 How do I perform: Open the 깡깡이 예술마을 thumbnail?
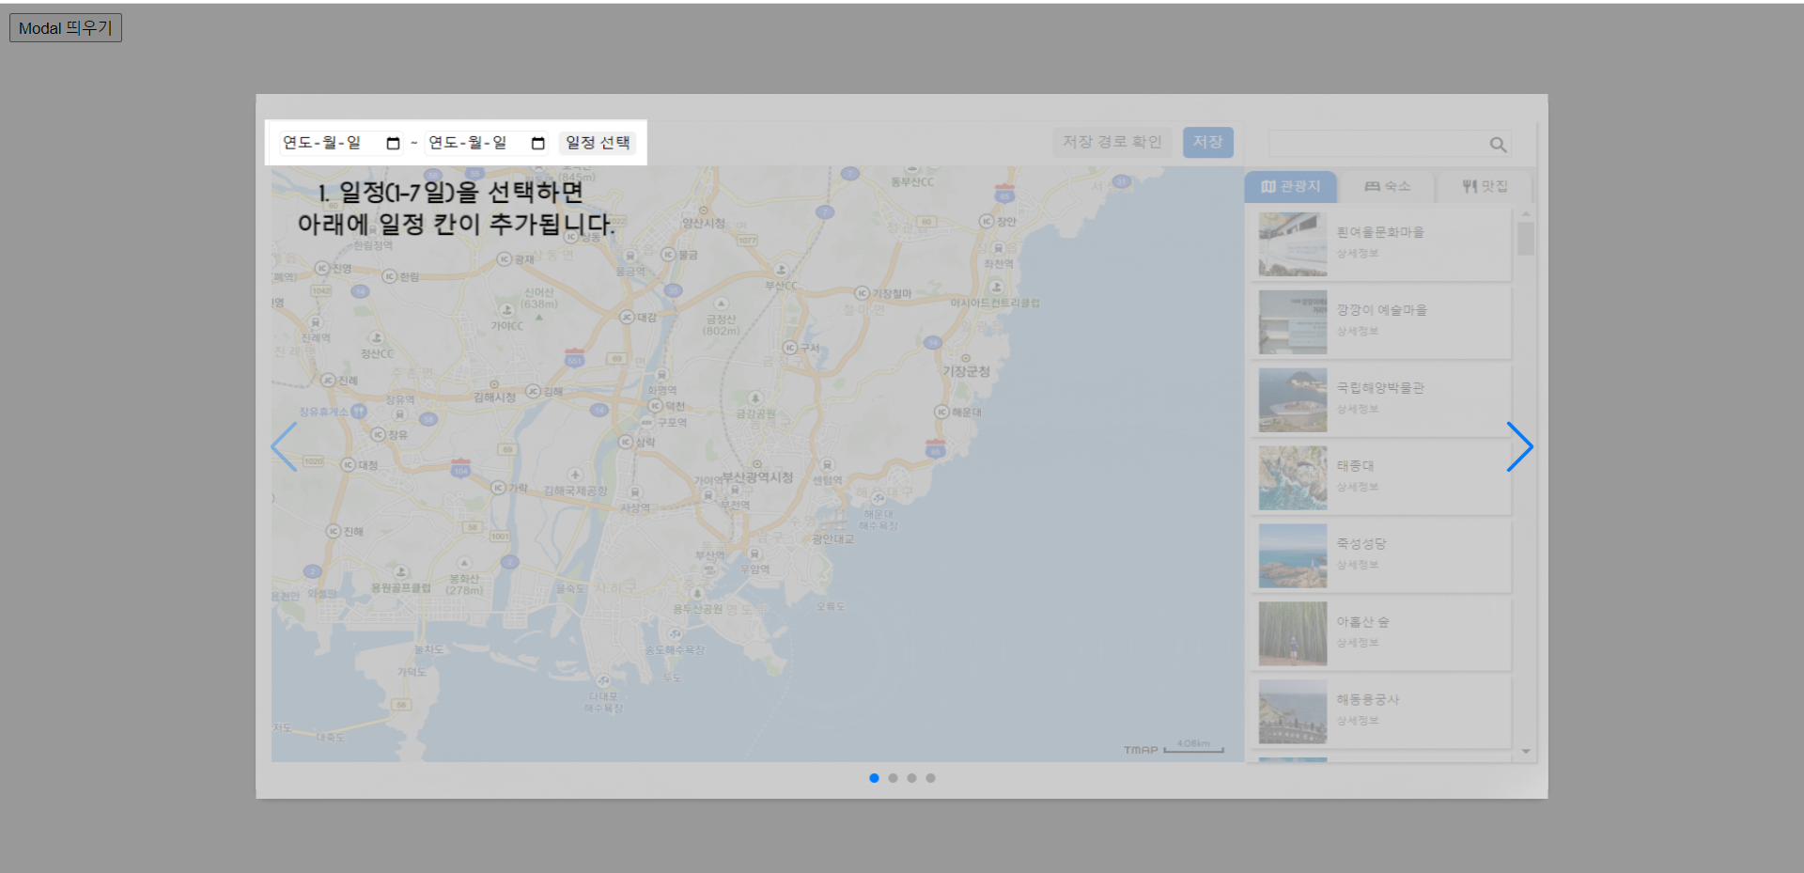click(x=1293, y=322)
